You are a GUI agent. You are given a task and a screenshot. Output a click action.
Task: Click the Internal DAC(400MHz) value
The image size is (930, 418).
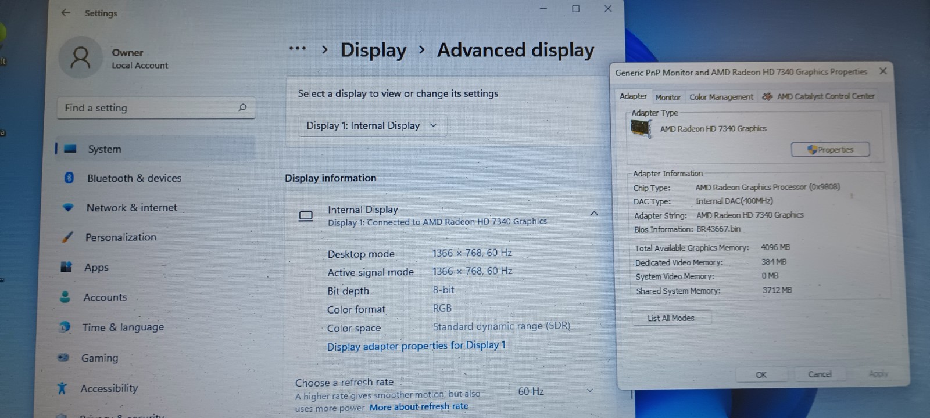(x=734, y=201)
